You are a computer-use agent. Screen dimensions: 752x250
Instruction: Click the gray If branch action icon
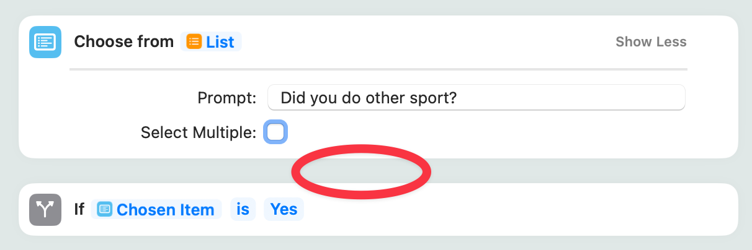(45, 210)
